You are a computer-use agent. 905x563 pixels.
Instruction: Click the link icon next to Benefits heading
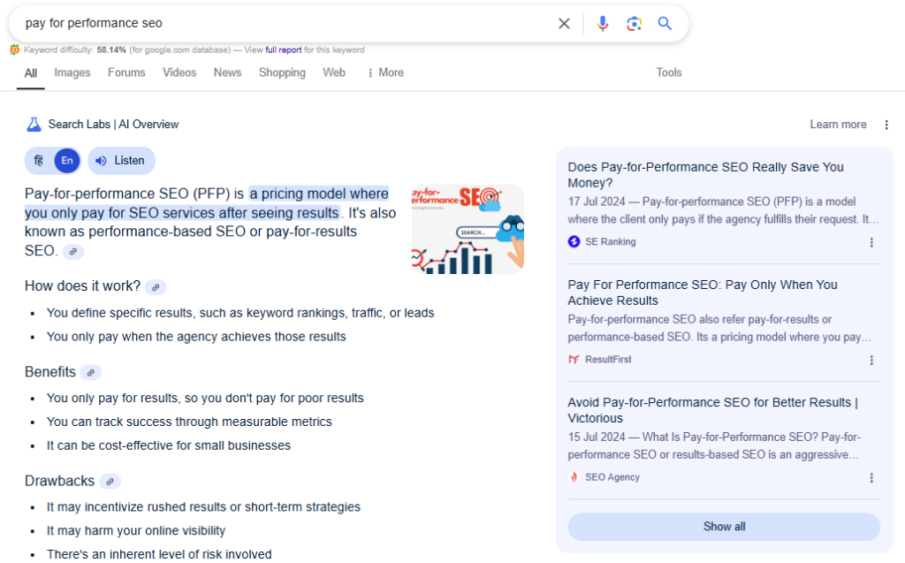90,372
